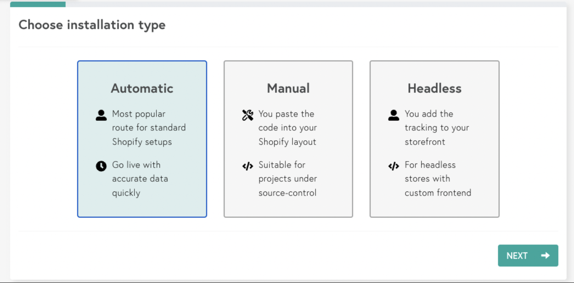This screenshot has height=283, width=574.
Task: Click the unfilled grey progress bar track
Action: tap(316, 4)
